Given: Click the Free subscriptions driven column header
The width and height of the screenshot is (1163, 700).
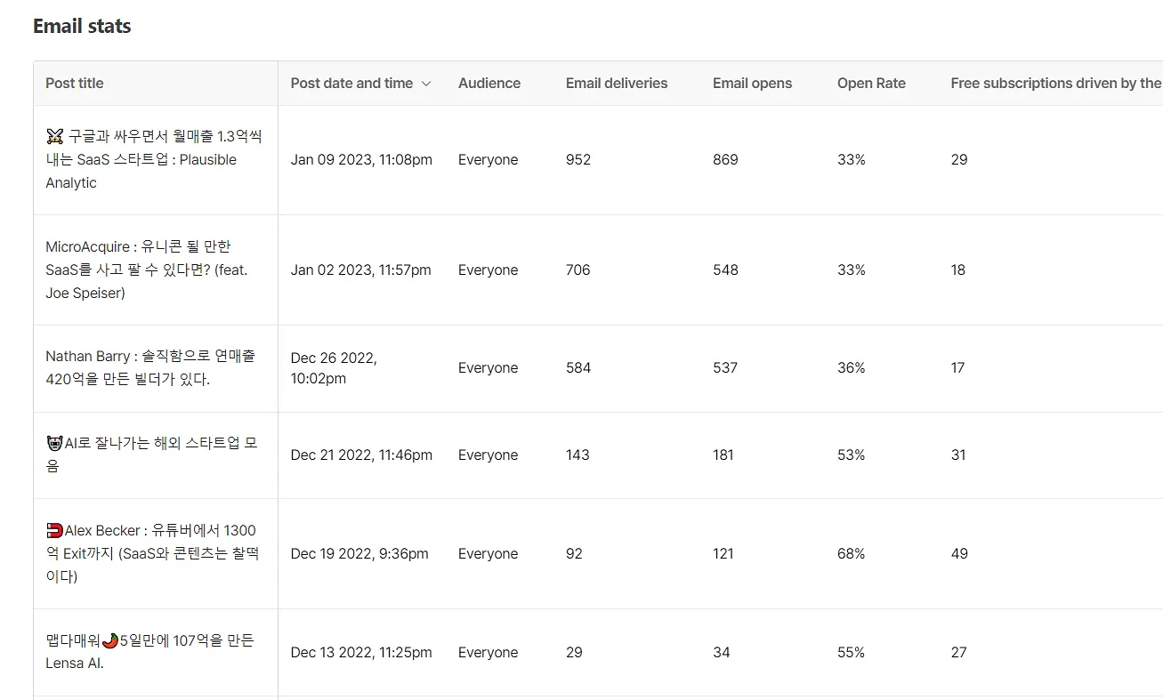Looking at the screenshot, I should point(1056,83).
